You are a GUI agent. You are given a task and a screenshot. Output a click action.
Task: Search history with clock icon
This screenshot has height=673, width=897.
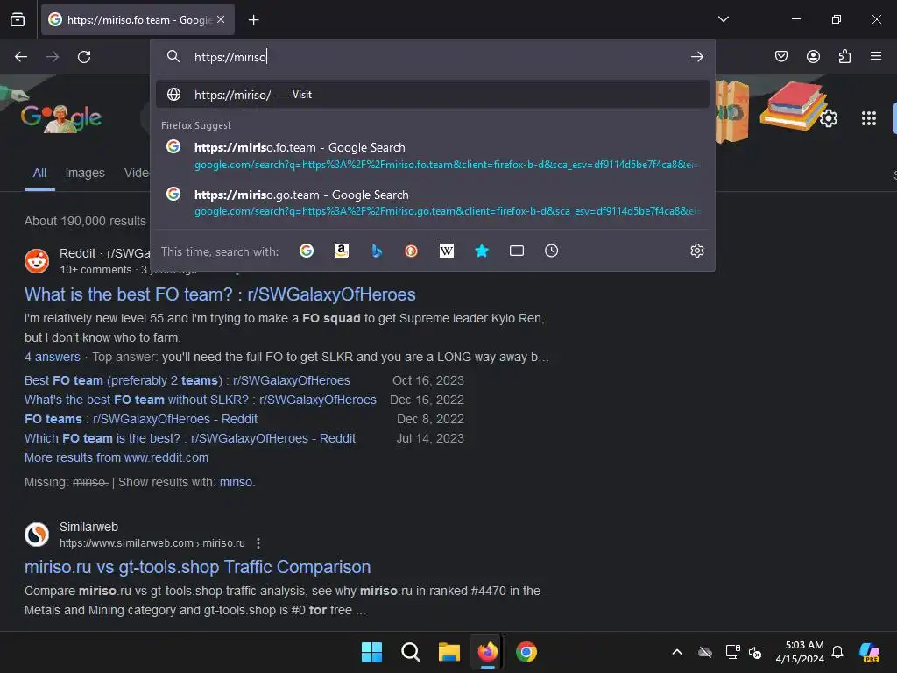point(552,251)
